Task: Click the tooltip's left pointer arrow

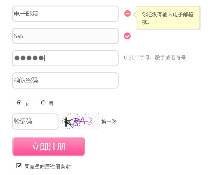Action: point(135,14)
